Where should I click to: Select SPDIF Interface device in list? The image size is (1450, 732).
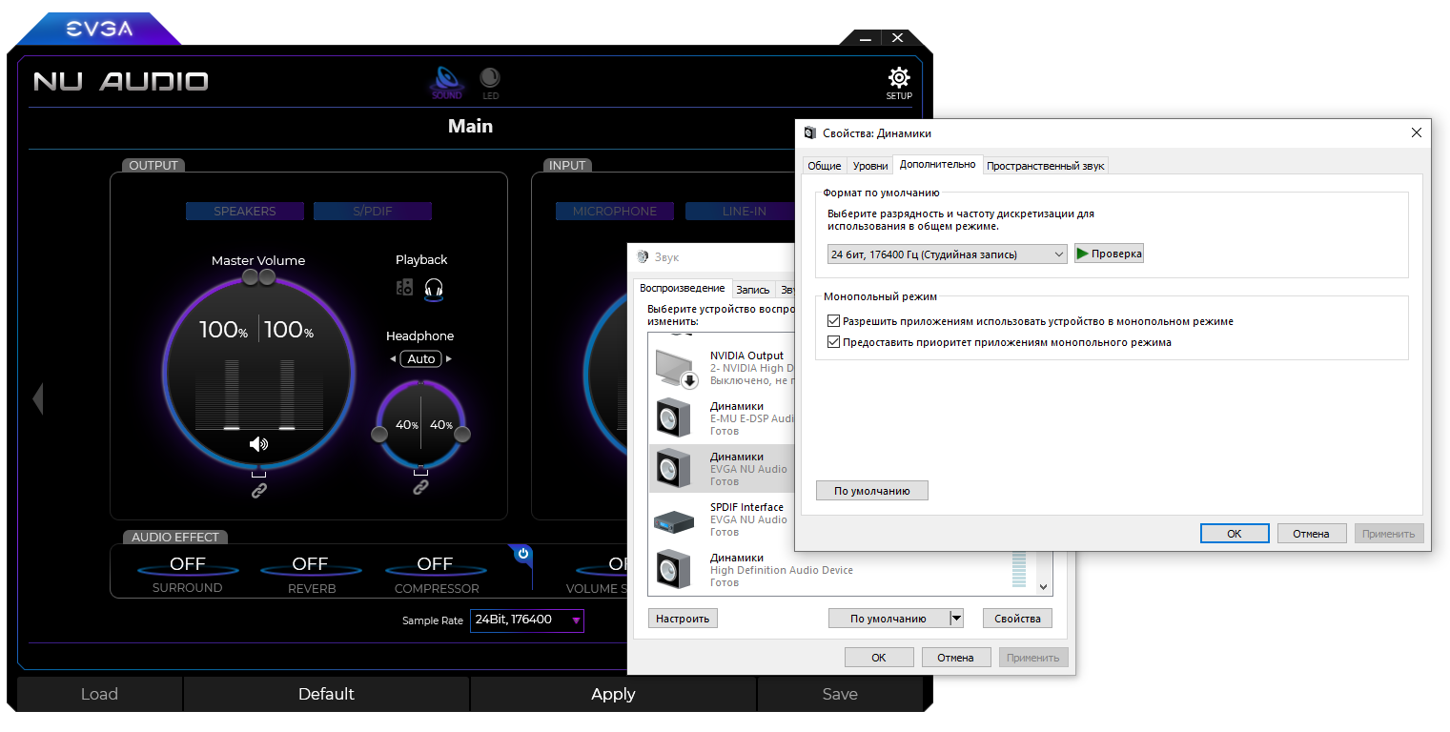coord(721,519)
